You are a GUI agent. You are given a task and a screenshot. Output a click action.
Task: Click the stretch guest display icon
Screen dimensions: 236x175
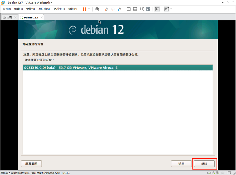point(167,9)
